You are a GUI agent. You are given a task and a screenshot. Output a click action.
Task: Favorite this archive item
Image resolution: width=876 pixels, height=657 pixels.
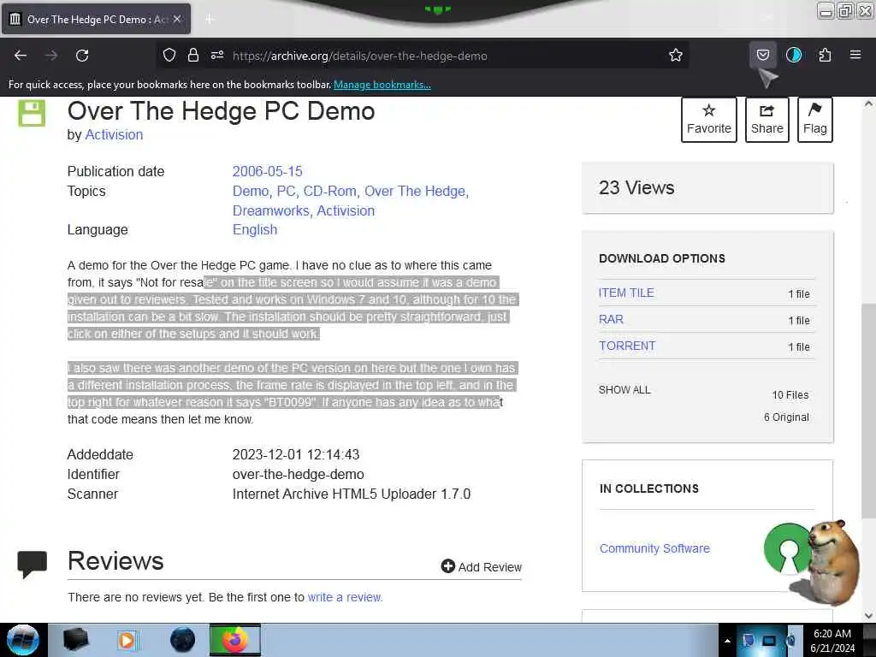[709, 120]
